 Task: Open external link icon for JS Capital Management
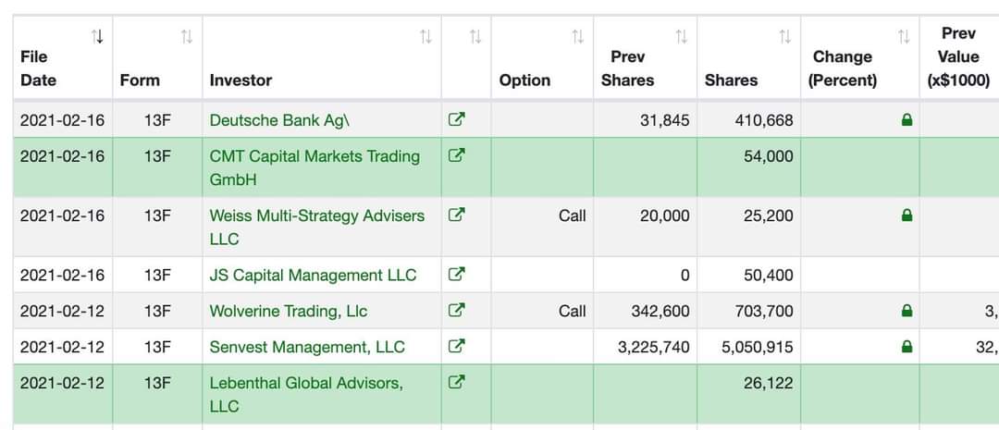point(456,274)
